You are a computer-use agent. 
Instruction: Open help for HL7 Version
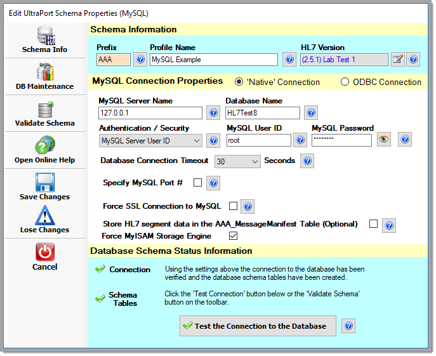413,59
